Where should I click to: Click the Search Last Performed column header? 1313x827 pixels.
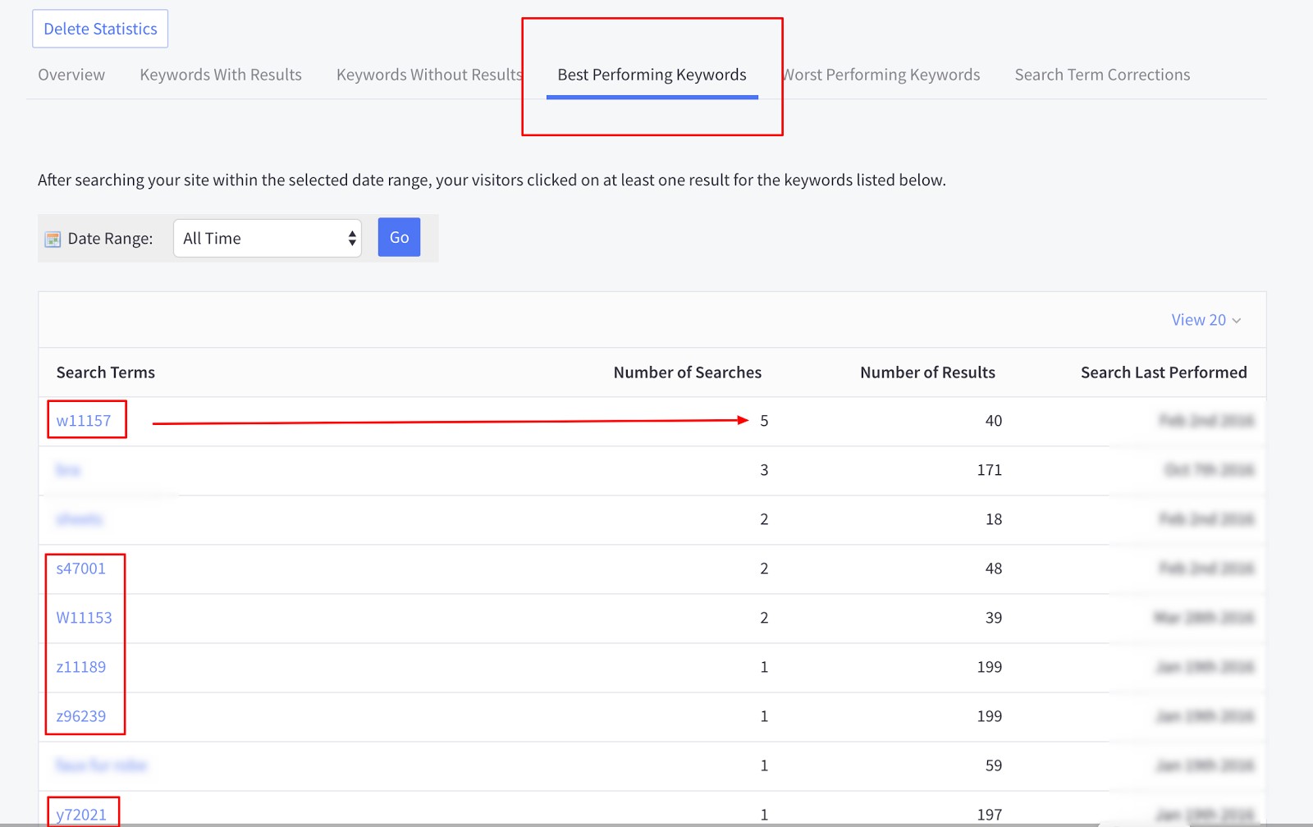1163,372
